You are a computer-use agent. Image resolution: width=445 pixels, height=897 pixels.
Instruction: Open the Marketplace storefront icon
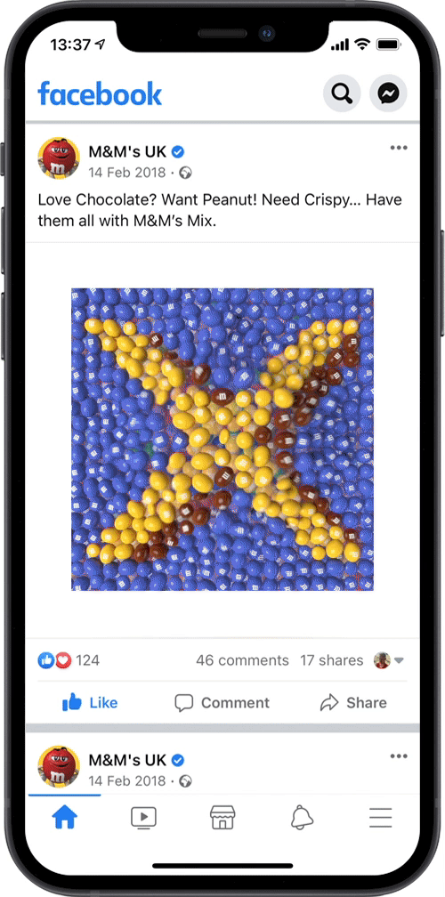click(x=222, y=819)
